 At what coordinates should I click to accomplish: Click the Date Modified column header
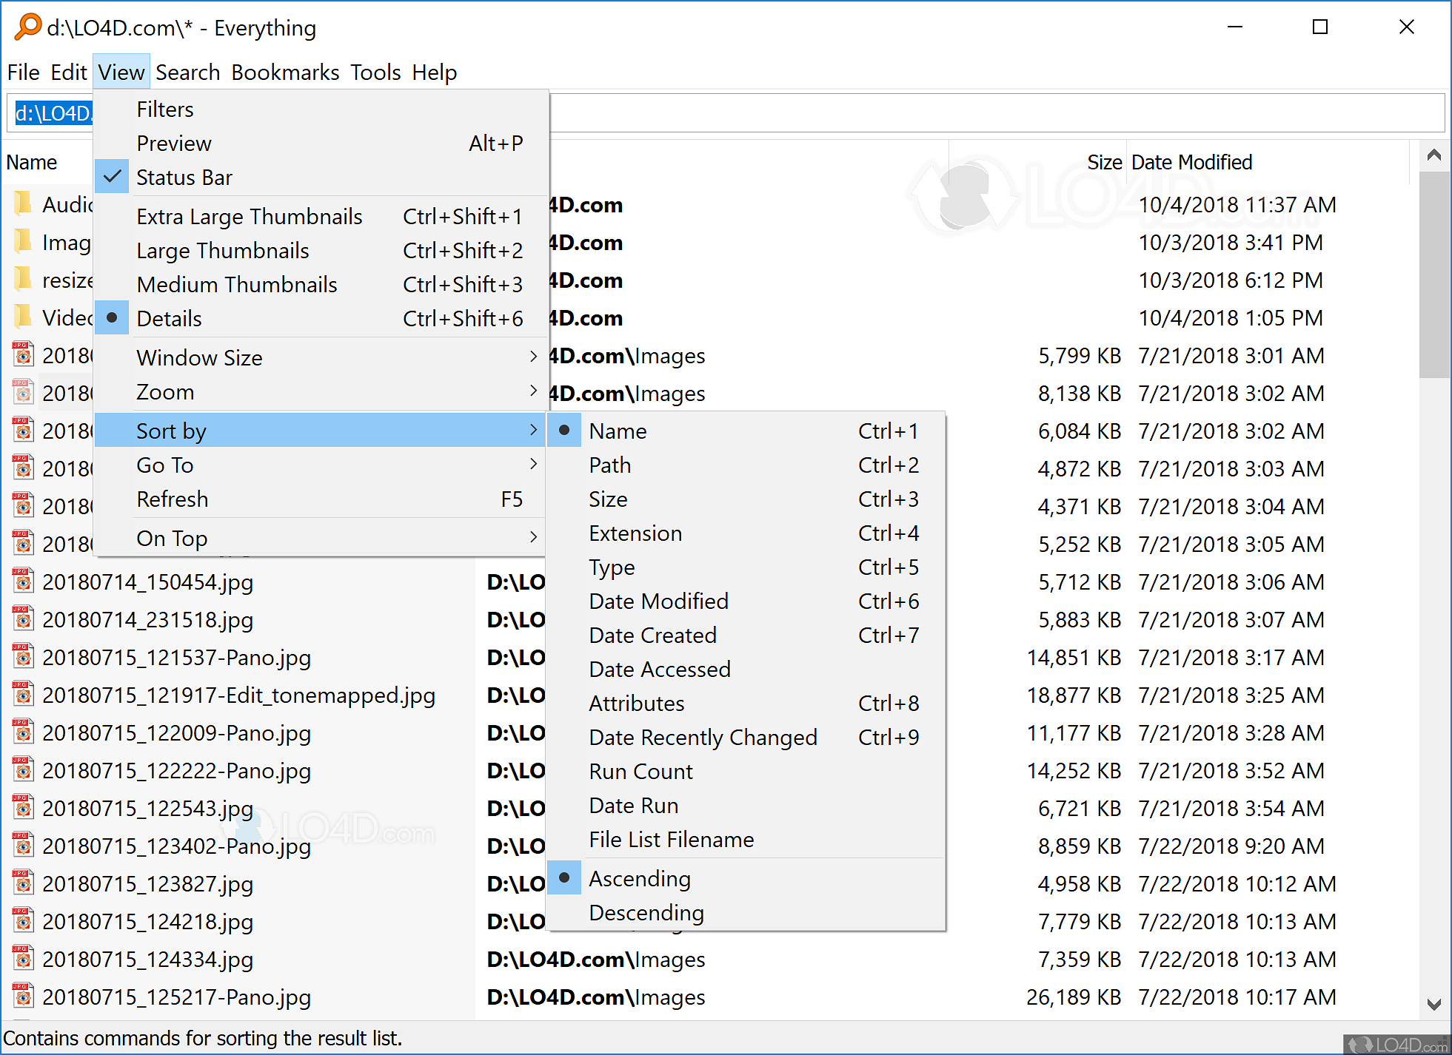click(1191, 163)
